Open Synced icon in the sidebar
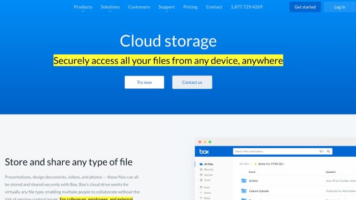This screenshot has width=356, height=200. point(201,175)
